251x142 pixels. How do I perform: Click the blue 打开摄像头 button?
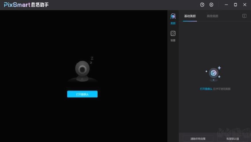[82, 94]
